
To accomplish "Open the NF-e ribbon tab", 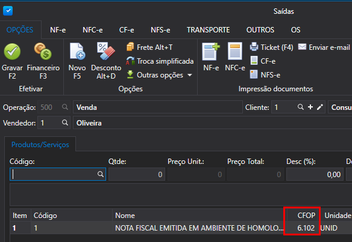I will pos(58,30).
